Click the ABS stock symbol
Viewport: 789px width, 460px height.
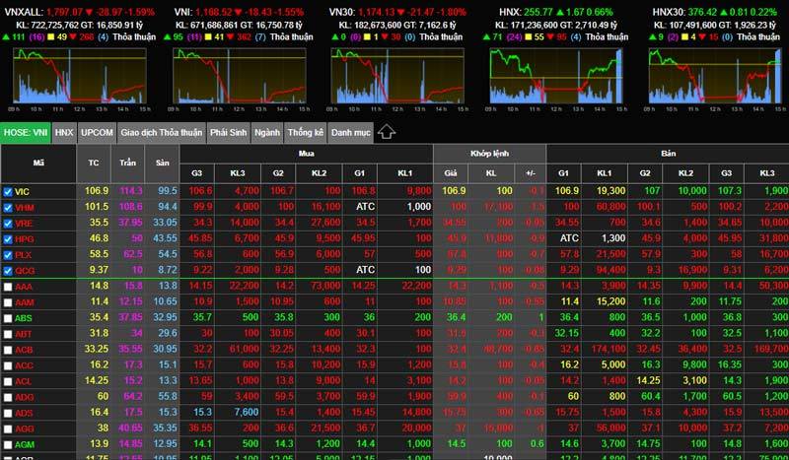coord(24,317)
